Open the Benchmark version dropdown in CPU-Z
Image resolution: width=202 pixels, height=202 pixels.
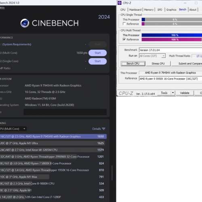point(170,50)
